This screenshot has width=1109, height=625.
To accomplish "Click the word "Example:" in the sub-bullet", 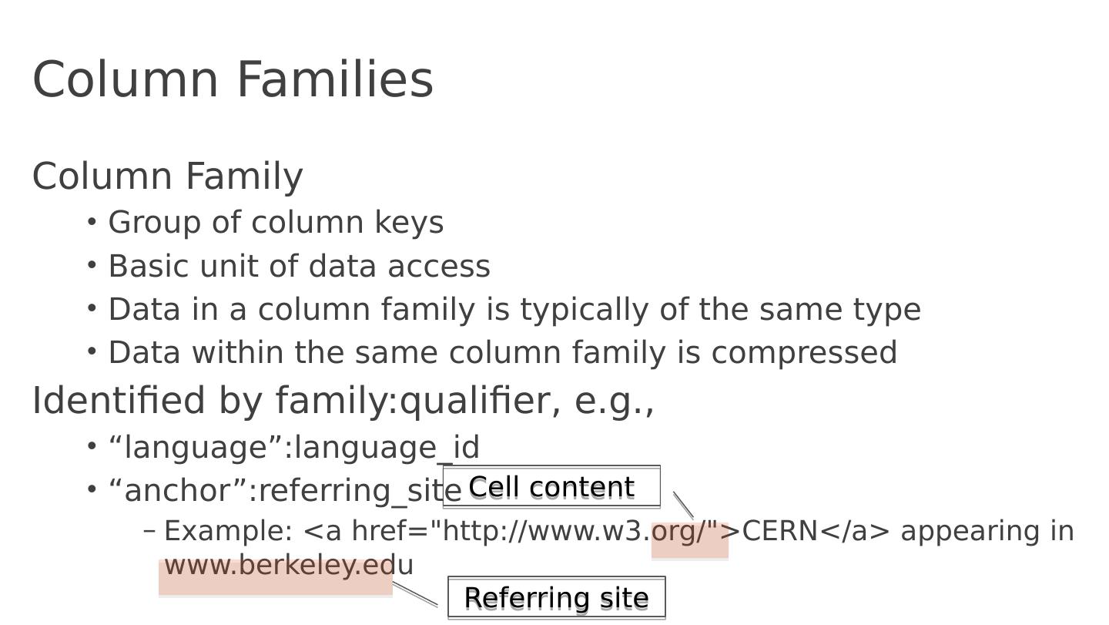I will click(x=229, y=532).
